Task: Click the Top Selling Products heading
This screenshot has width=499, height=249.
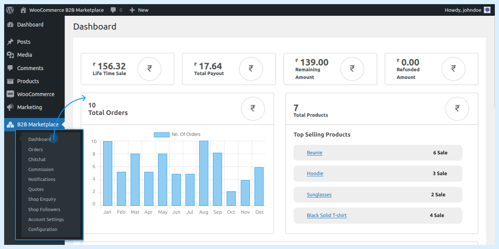Action: 322,134
